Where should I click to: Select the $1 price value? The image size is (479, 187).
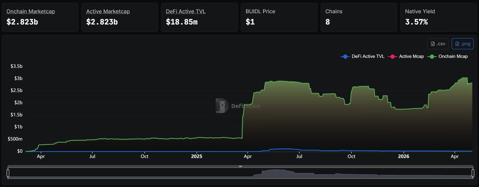click(250, 22)
